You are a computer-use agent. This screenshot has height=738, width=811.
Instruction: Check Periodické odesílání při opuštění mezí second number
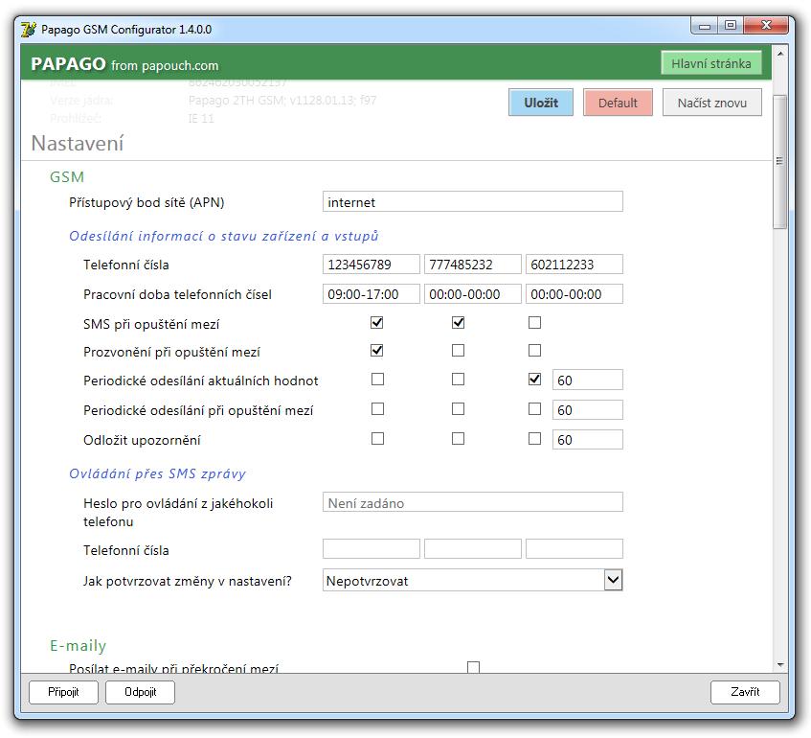[458, 409]
